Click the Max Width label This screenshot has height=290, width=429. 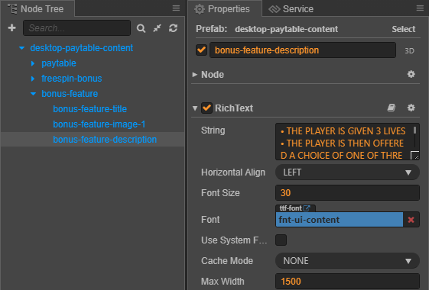[x=223, y=282]
